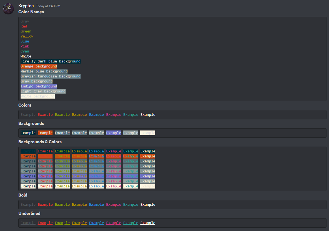This screenshot has height=231, width=329.
Task: Click the Yellow color label
Action: click(27, 36)
